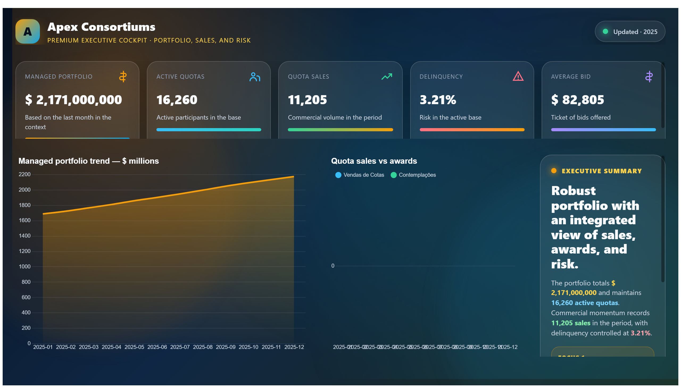
Task: Click the Delinquency red-orange bar
Action: coord(472,130)
